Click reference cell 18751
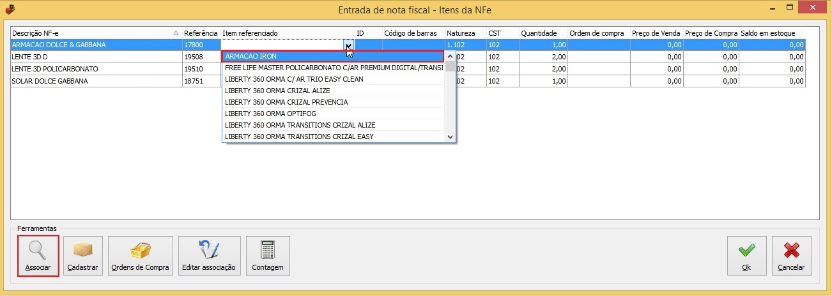This screenshot has height=296, width=832. [x=201, y=81]
